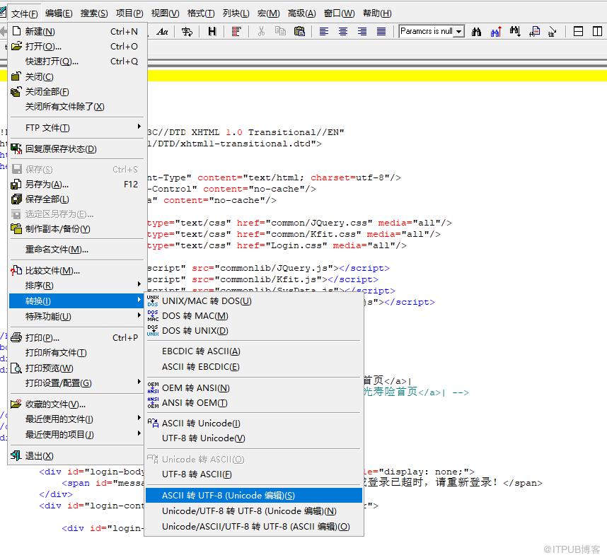The image size is (607, 560).
Task: Open the 搜索(S) menu
Action: coord(94,13)
